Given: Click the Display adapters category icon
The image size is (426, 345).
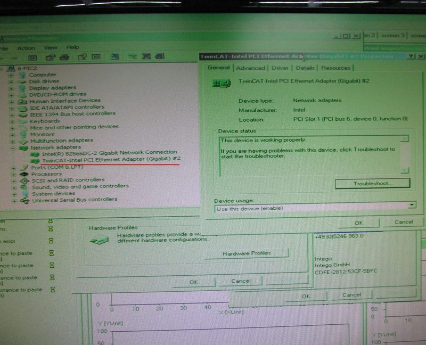Looking at the screenshot, I should pos(22,88).
